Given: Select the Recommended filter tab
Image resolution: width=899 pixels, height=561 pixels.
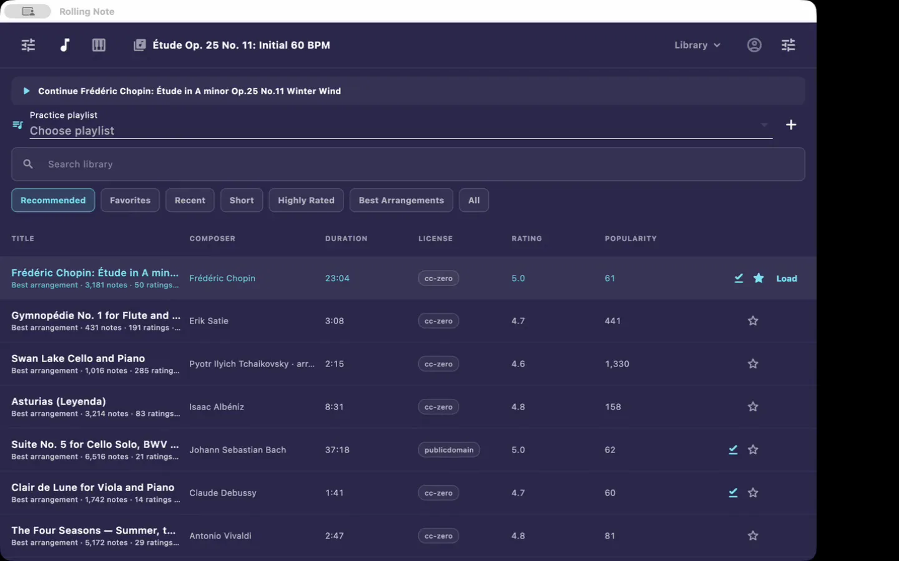Looking at the screenshot, I should tap(53, 200).
